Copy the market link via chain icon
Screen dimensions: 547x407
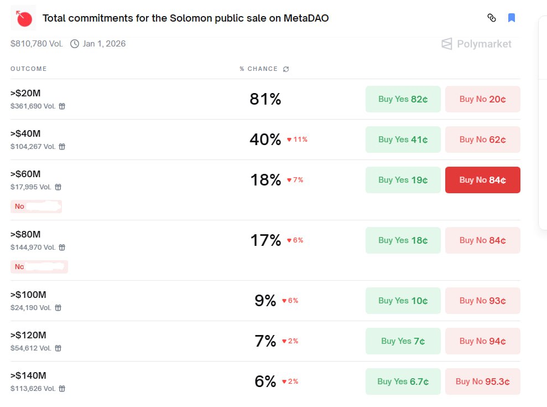tap(492, 18)
